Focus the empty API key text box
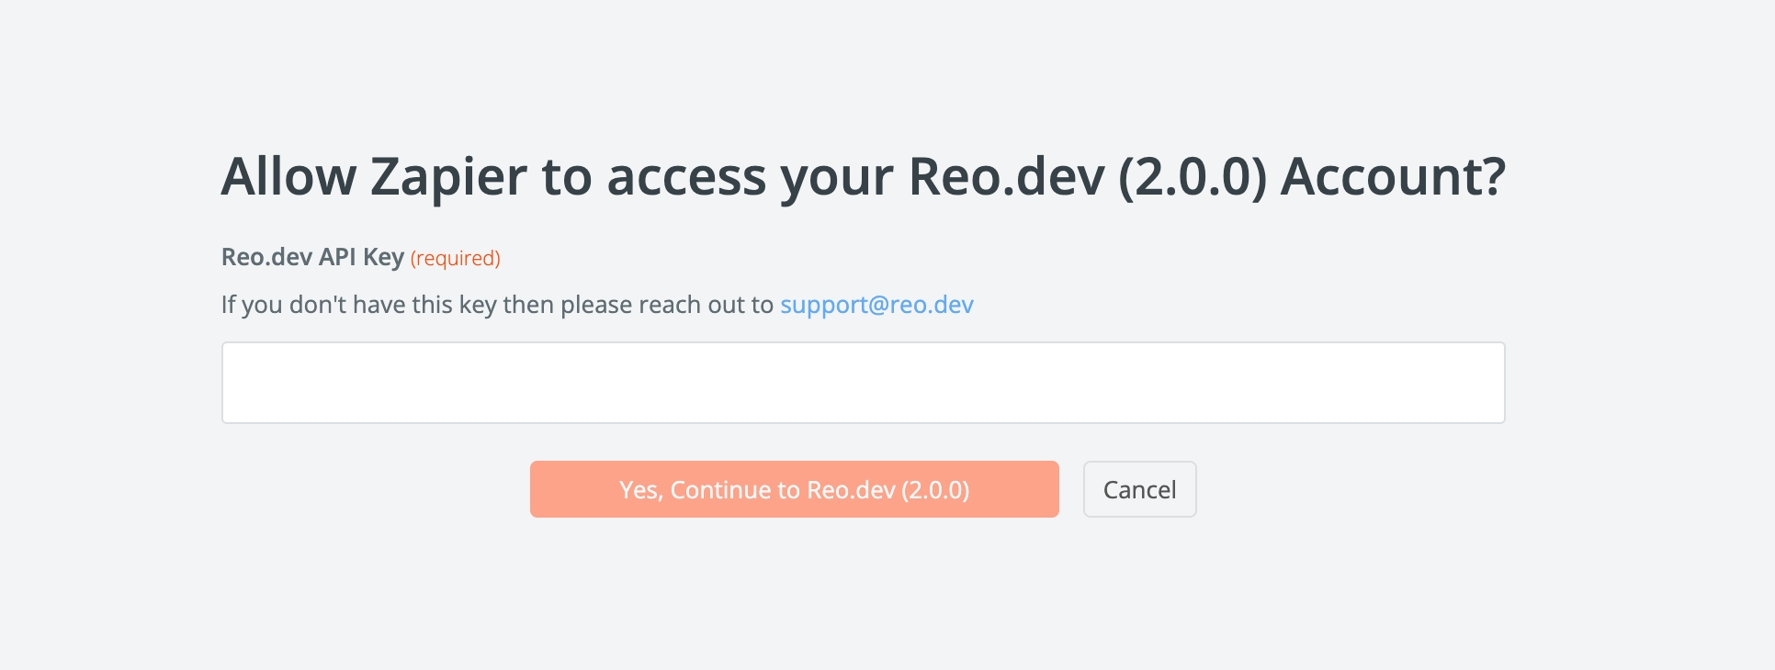 pos(863,383)
